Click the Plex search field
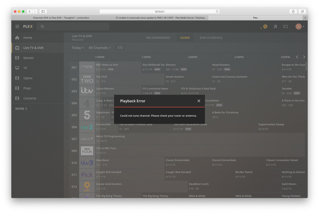 click(x=73, y=27)
